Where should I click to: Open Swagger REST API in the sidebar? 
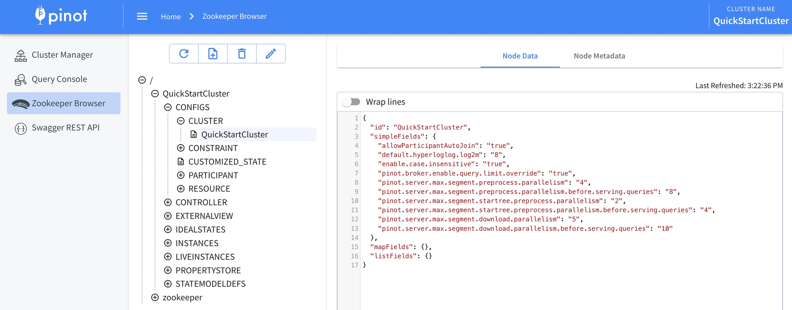65,128
